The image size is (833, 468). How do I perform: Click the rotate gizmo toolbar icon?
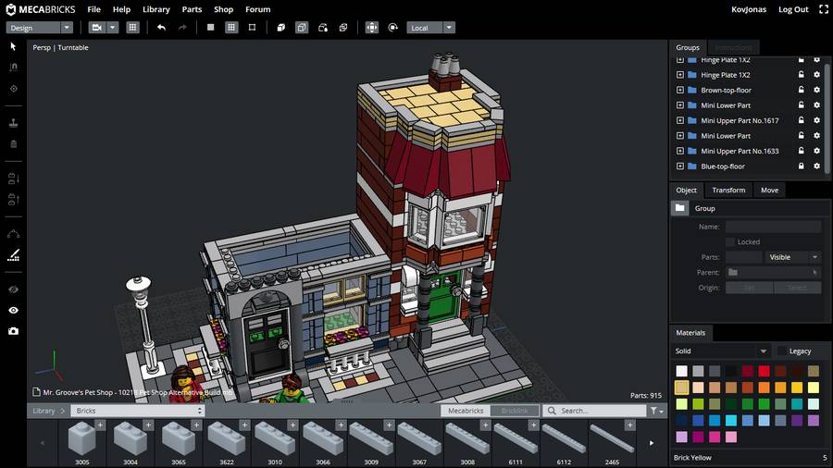point(392,28)
